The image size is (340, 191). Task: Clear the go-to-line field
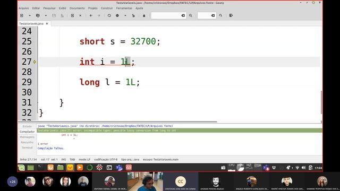click(213, 15)
